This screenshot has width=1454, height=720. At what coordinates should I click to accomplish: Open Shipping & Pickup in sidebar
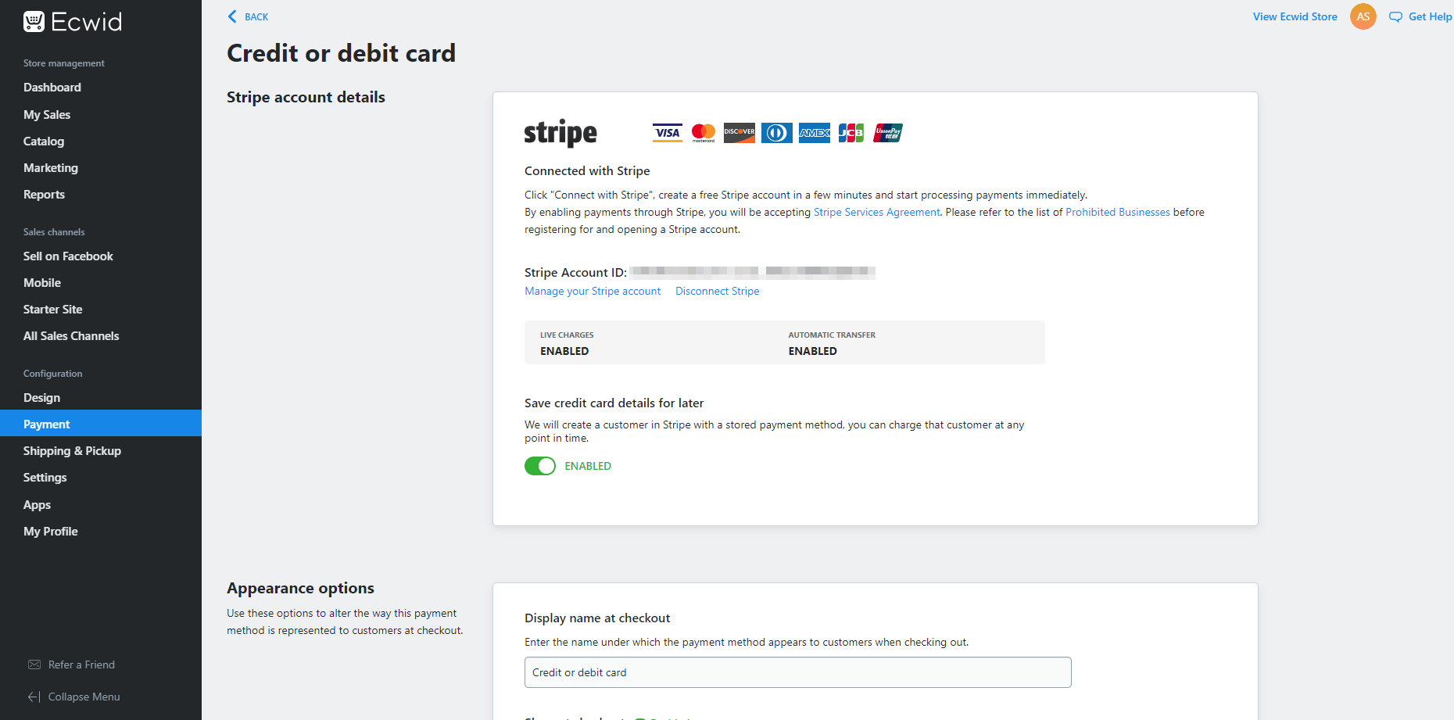click(x=72, y=451)
